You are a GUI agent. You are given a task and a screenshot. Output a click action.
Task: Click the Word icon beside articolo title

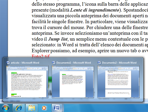(8, 63)
